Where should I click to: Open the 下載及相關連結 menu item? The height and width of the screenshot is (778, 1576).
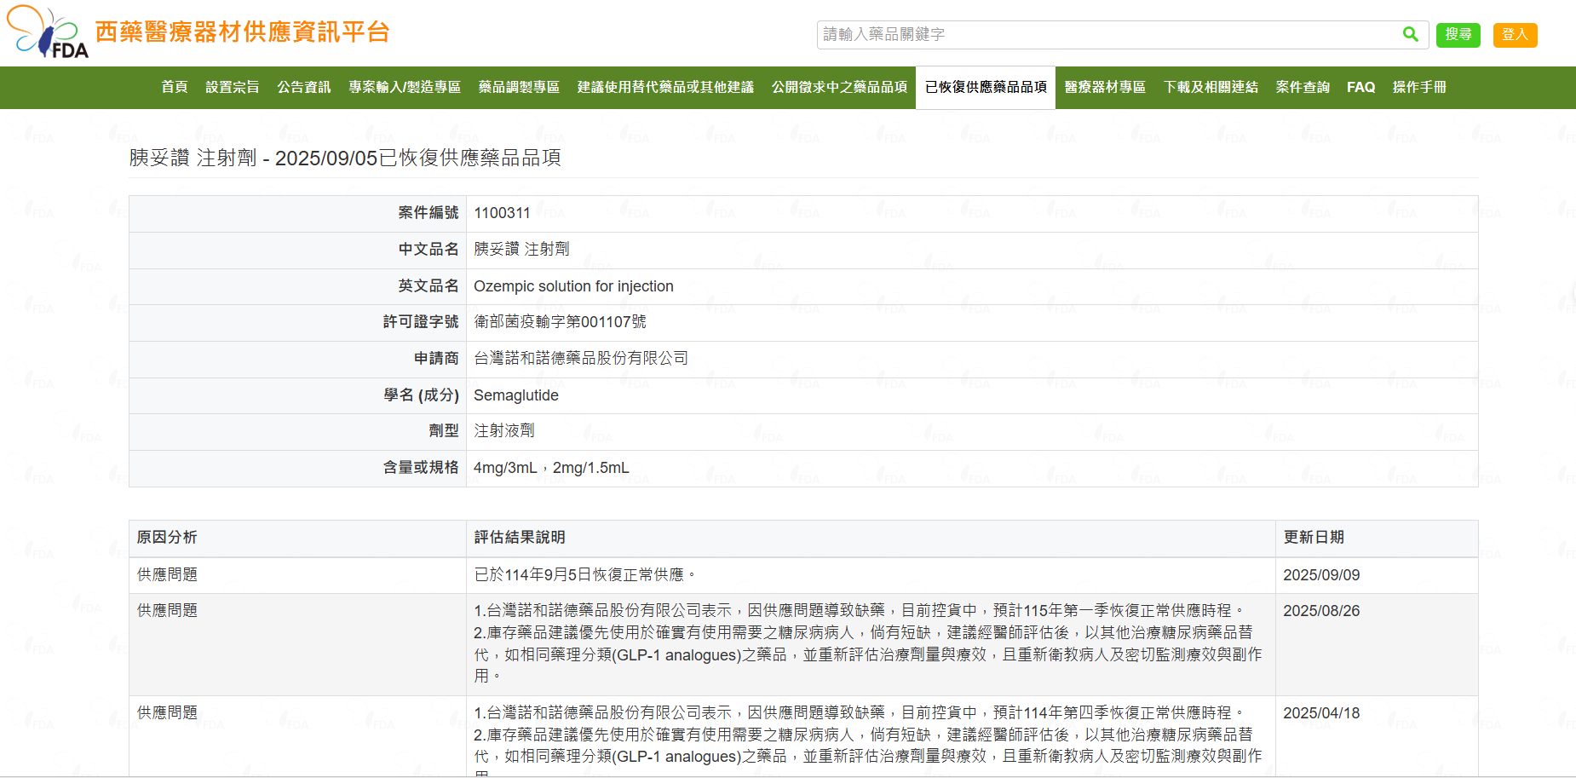pyautogui.click(x=1211, y=87)
